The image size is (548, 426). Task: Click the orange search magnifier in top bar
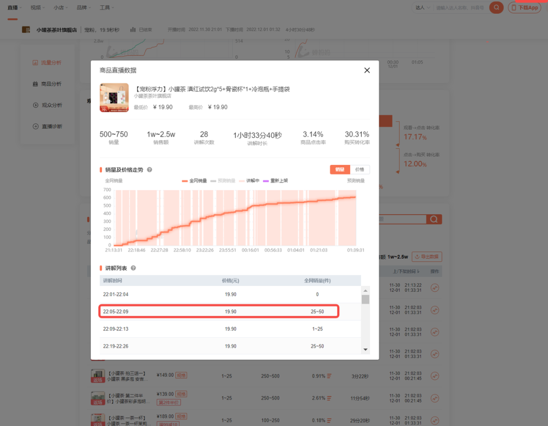496,8
